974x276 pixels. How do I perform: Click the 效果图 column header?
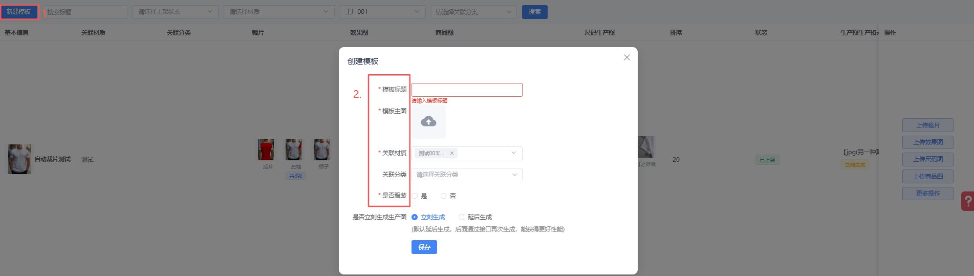(359, 33)
